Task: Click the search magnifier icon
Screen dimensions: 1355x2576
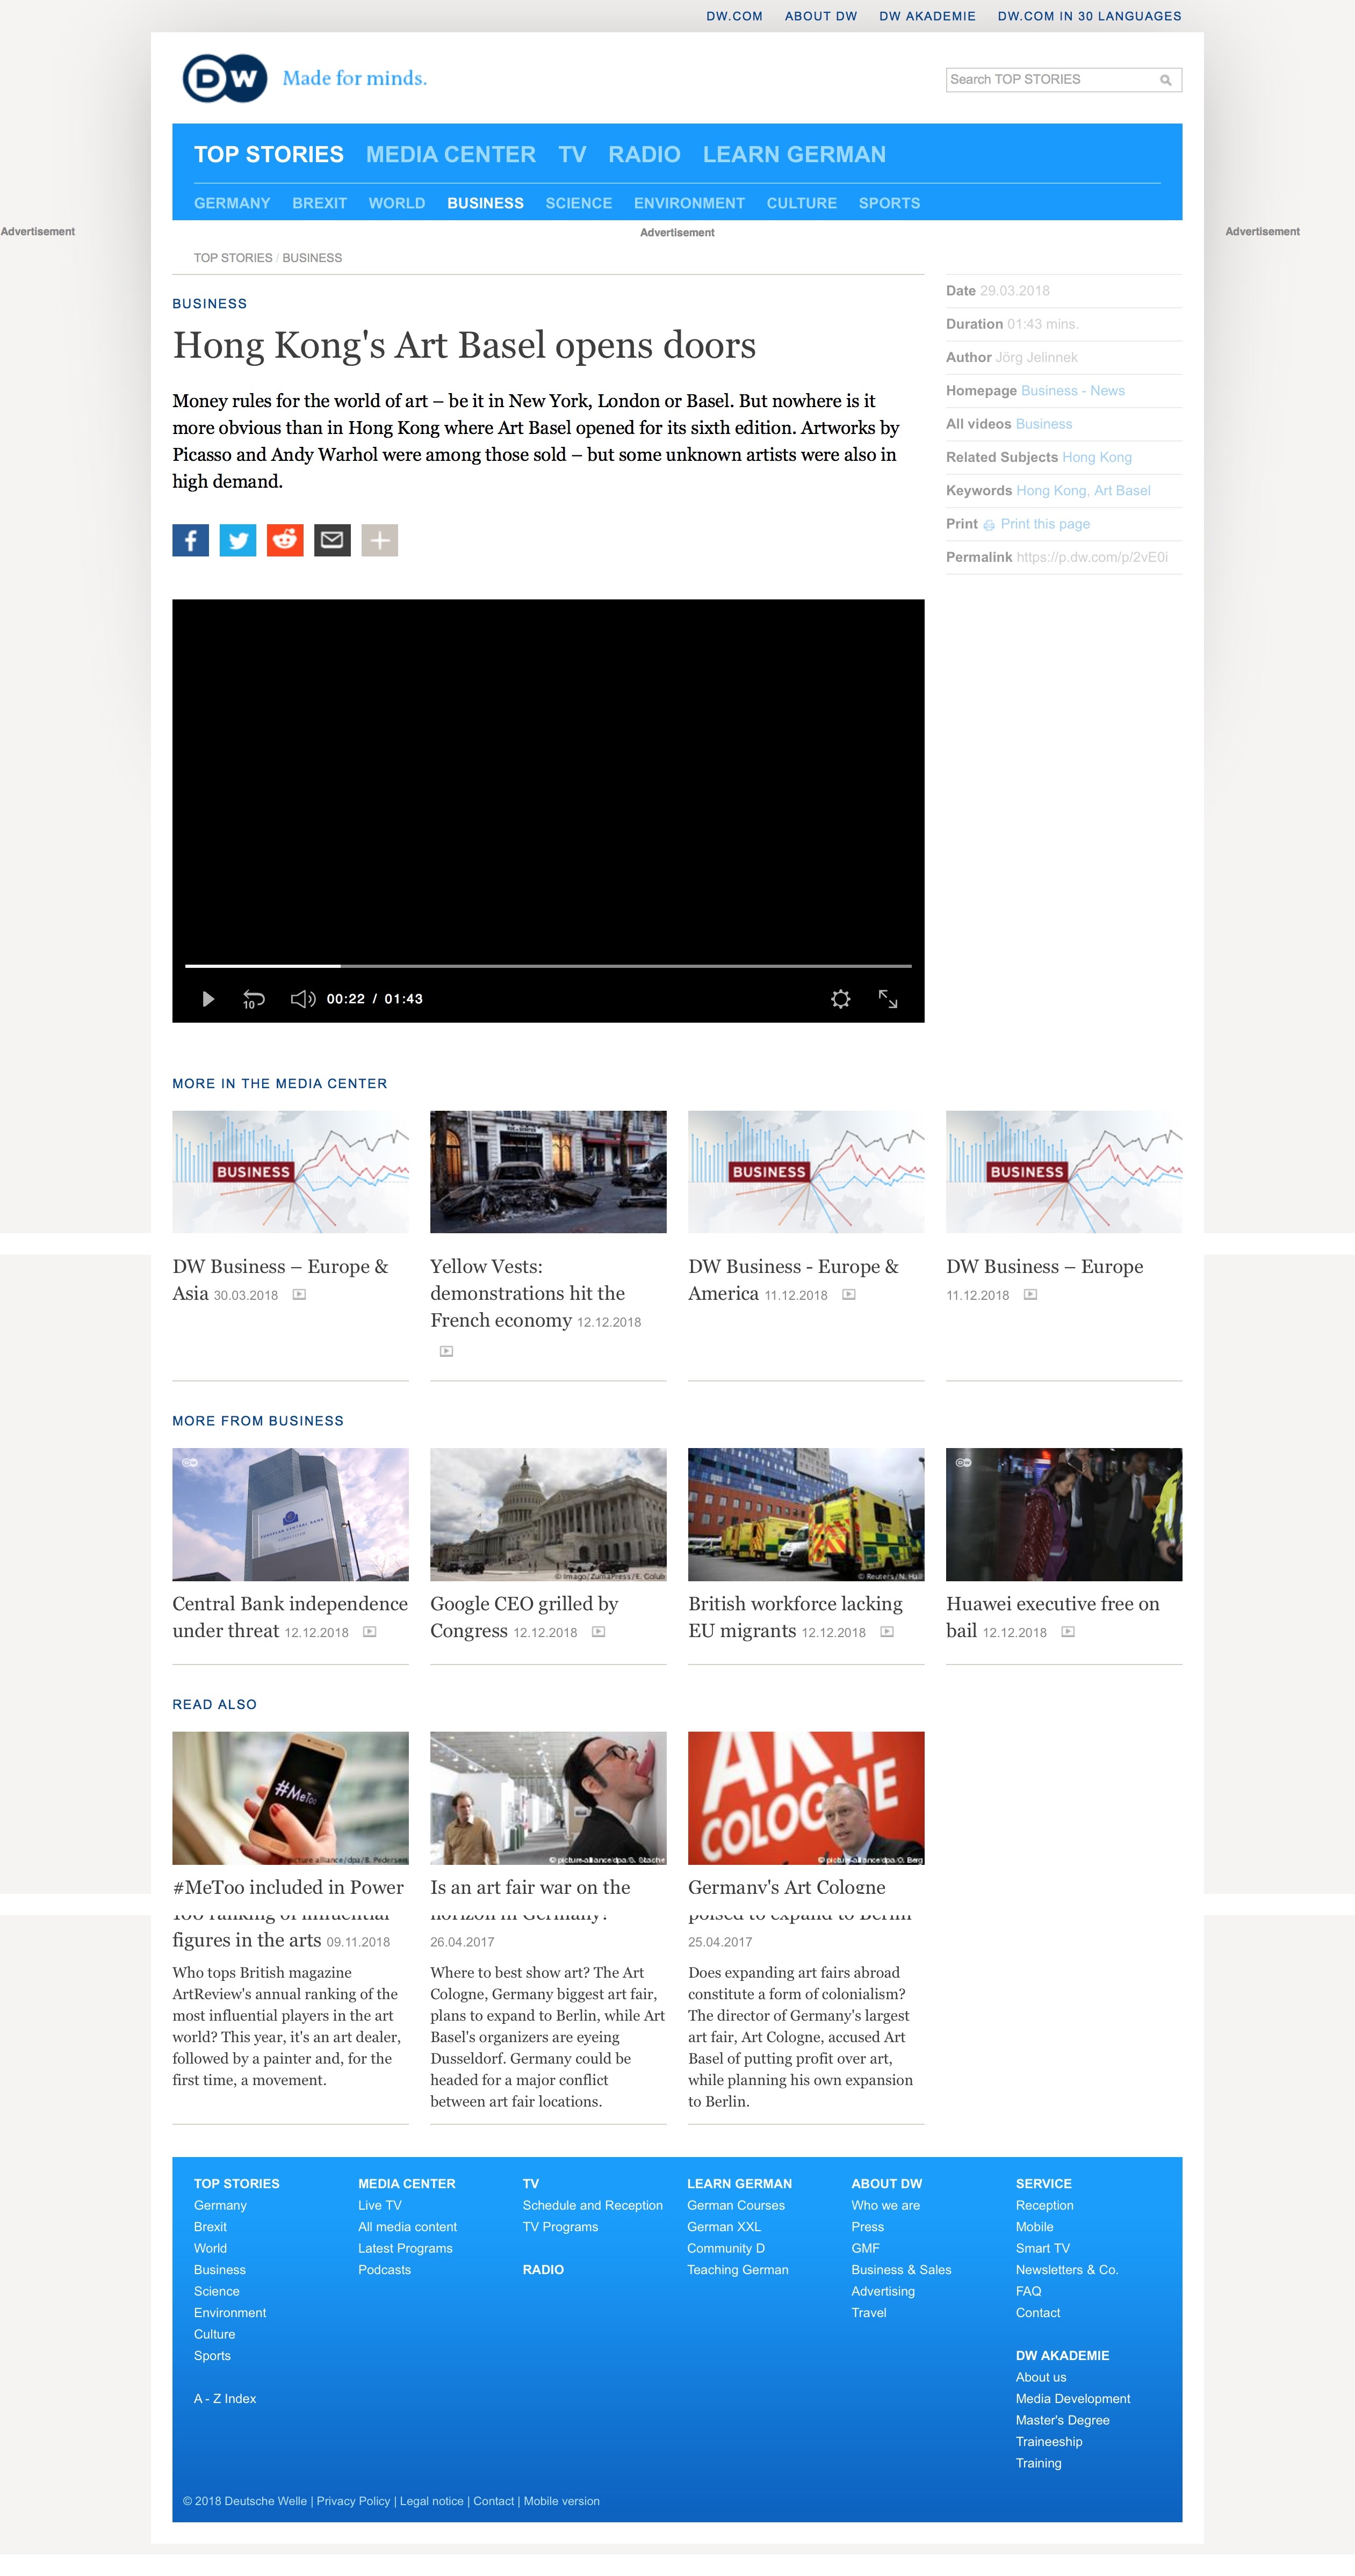Action: pos(1165,80)
